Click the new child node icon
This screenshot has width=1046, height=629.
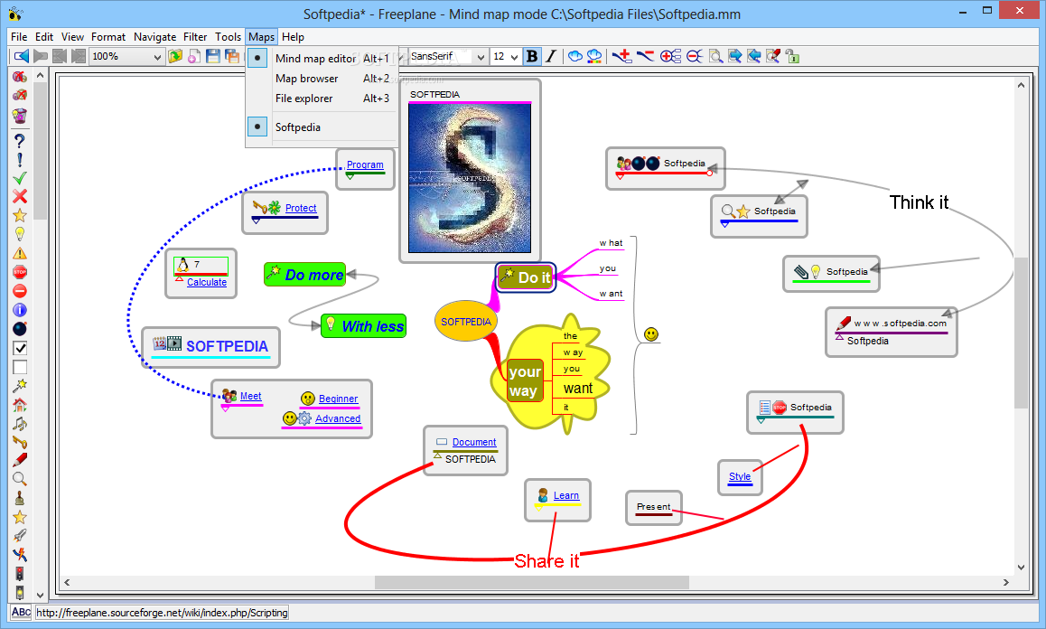621,57
